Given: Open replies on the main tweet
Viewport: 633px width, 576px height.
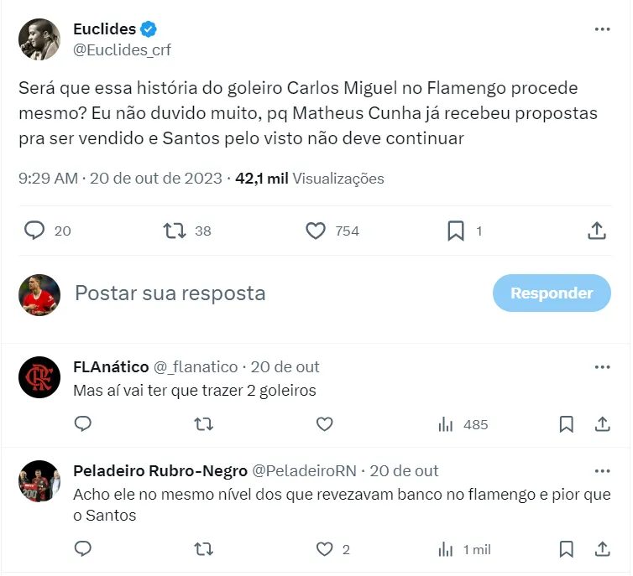Looking at the screenshot, I should point(35,231).
